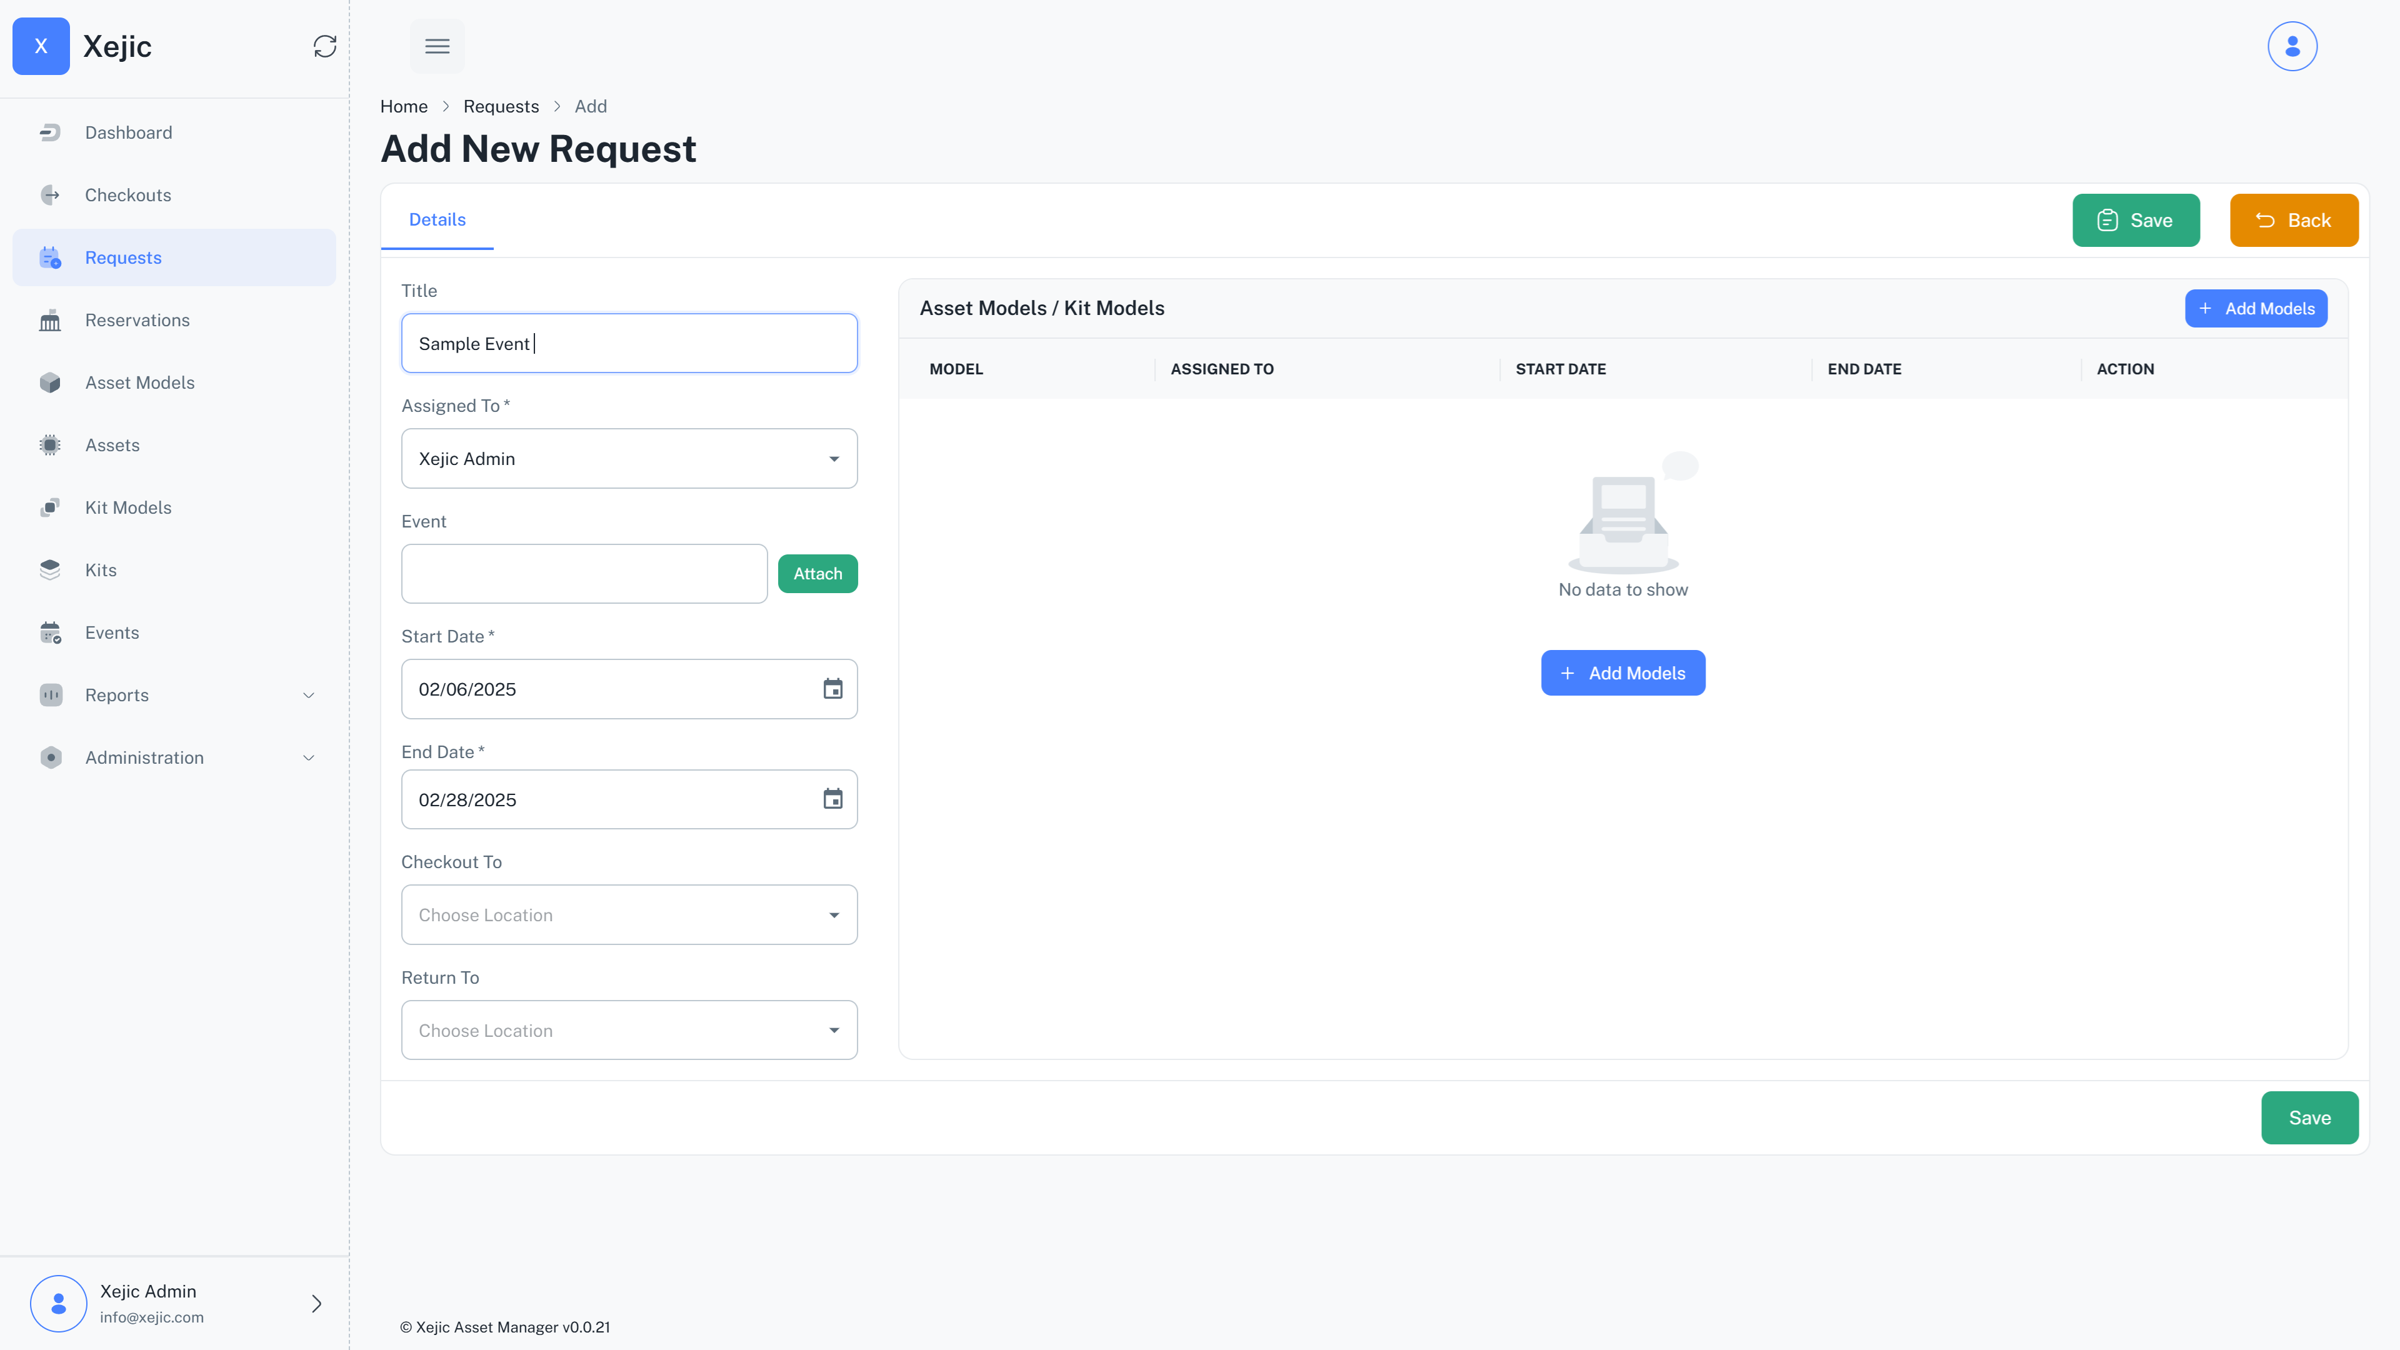The width and height of the screenshot is (2400, 1350).
Task: Expand the Administration menu chevron
Action: [x=308, y=757]
